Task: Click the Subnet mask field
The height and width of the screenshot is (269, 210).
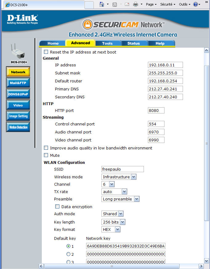Action: point(165,73)
